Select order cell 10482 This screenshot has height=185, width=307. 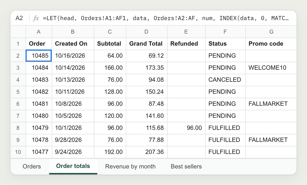pos(39,92)
